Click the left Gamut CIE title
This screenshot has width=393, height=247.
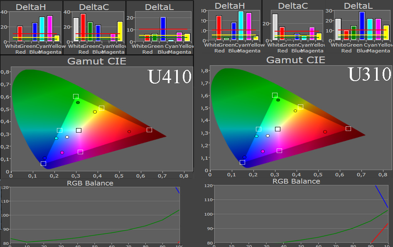point(97,61)
